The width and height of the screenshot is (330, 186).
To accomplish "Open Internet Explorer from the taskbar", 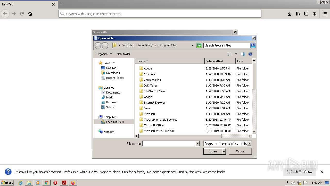I will click(x=20, y=183).
